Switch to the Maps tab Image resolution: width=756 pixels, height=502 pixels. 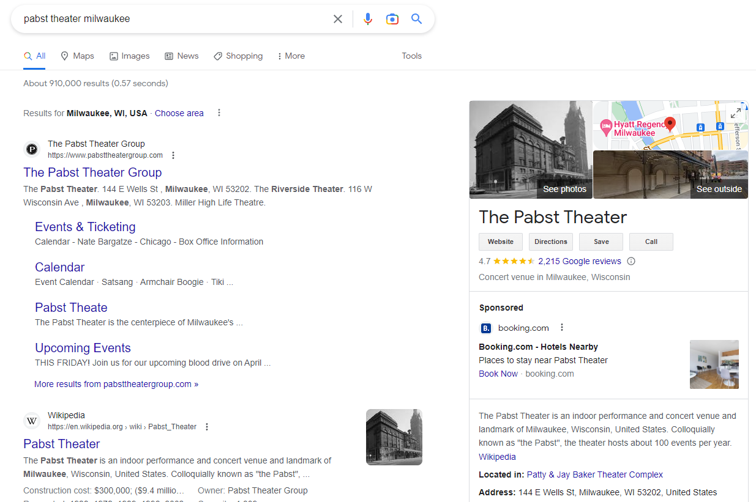[x=77, y=56]
